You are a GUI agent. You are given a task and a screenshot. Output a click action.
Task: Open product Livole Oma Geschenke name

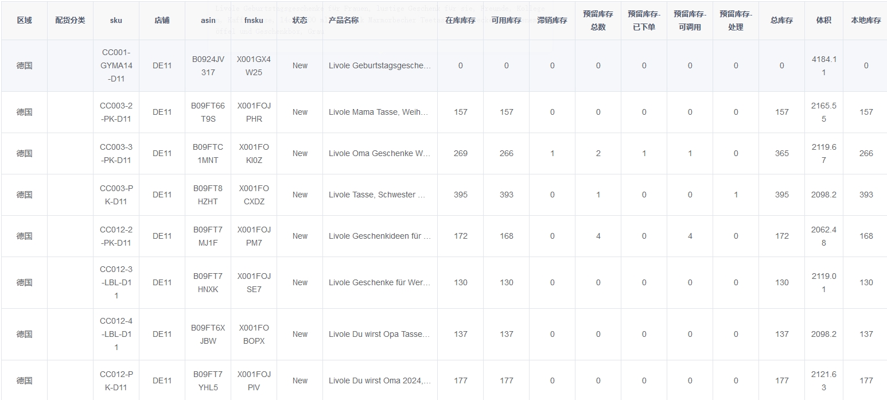(379, 153)
